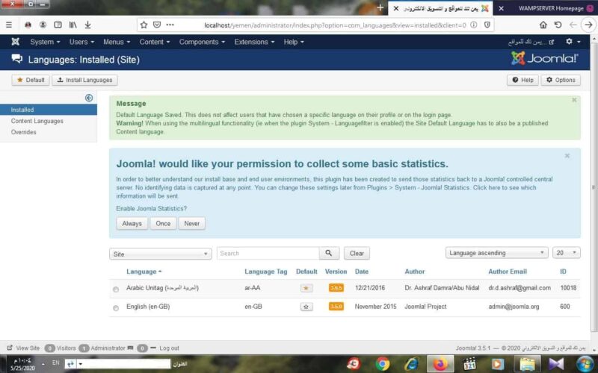
Task: Open the taskbar address bar dropdown arrow
Action: click(x=81, y=364)
